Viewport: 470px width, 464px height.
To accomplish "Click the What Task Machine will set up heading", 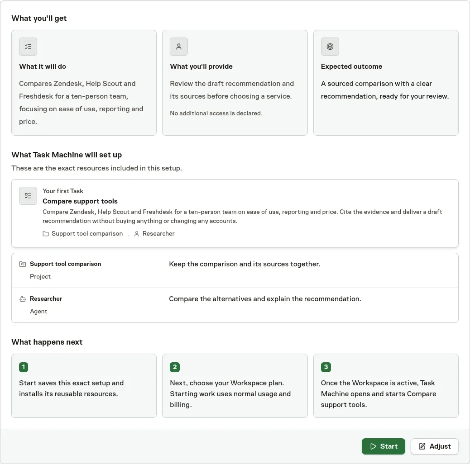I will [x=67, y=155].
